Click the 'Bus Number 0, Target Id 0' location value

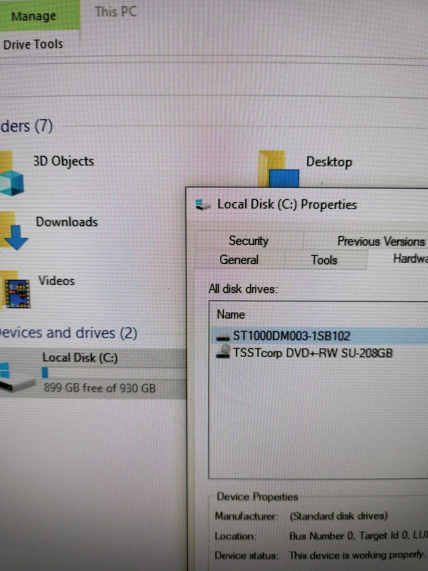coord(358,536)
